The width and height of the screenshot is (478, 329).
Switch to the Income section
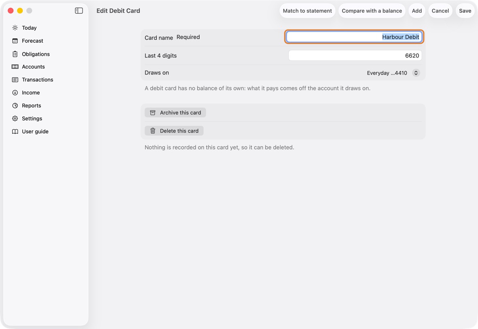(x=31, y=93)
